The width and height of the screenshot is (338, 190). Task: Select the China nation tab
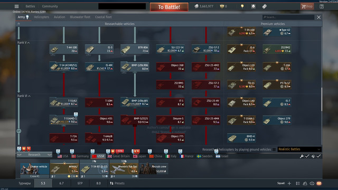tap(156, 156)
